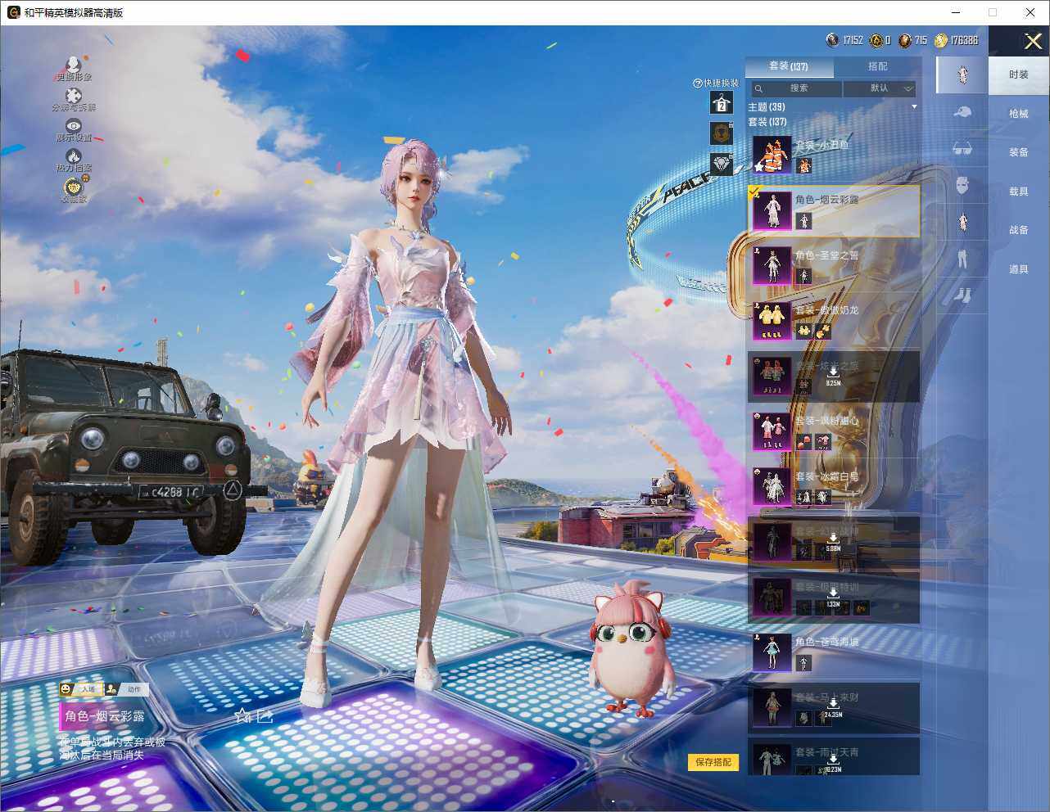Click the 搜索 search field
The height and width of the screenshot is (812, 1050).
tap(797, 88)
